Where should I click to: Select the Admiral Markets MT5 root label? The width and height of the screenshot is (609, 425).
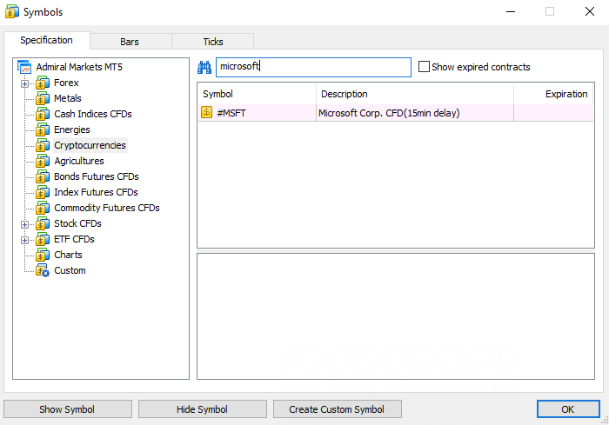point(79,67)
